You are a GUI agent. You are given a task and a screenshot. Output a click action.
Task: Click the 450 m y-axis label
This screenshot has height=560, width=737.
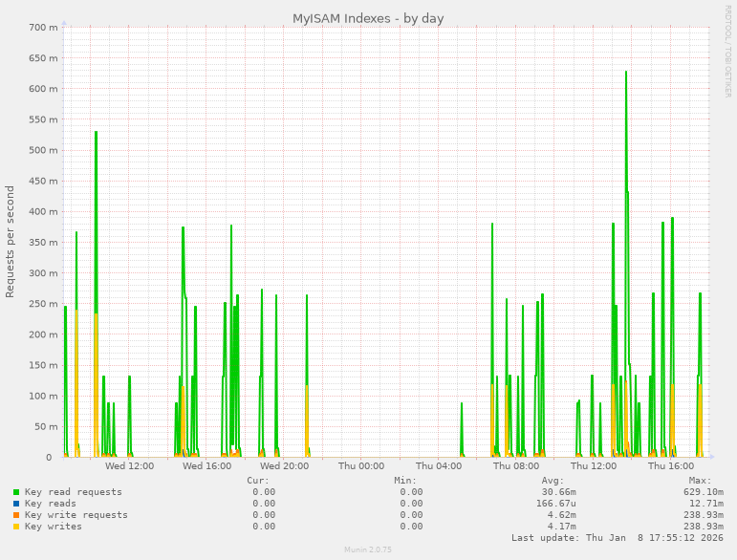(x=43, y=182)
